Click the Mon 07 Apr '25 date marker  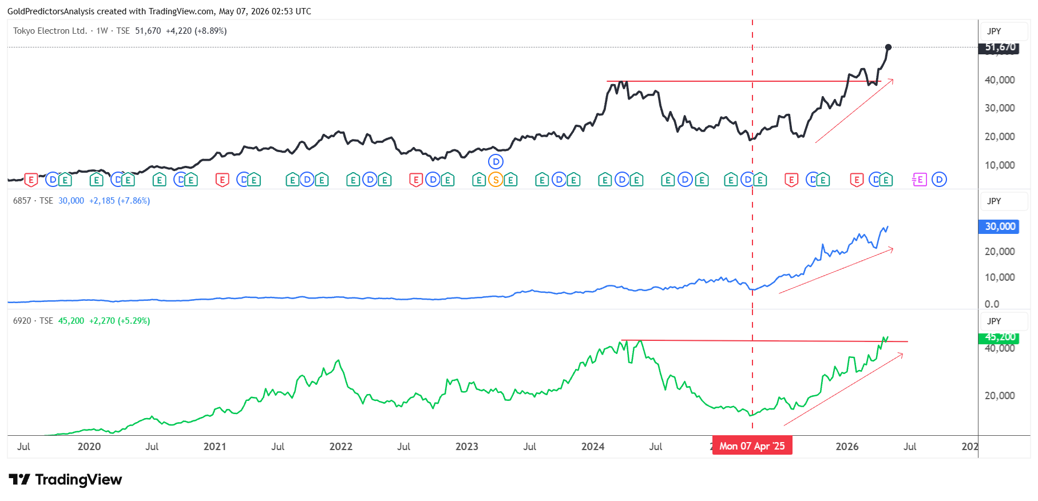click(752, 446)
